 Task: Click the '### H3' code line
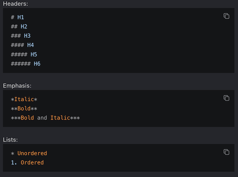[21, 36]
